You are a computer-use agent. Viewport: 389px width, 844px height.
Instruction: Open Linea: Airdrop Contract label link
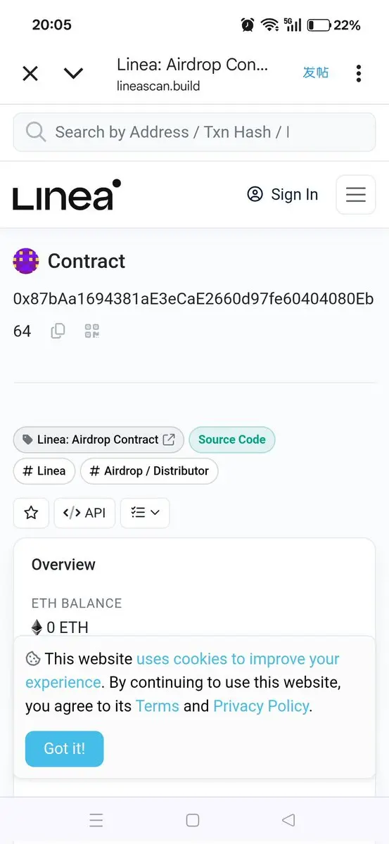pyautogui.click(x=98, y=440)
